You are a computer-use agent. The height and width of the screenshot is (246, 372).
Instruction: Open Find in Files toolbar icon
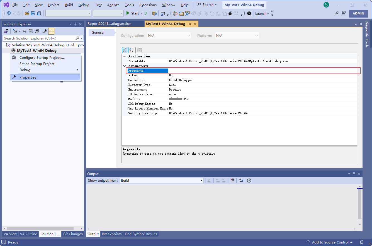(x=154, y=13)
